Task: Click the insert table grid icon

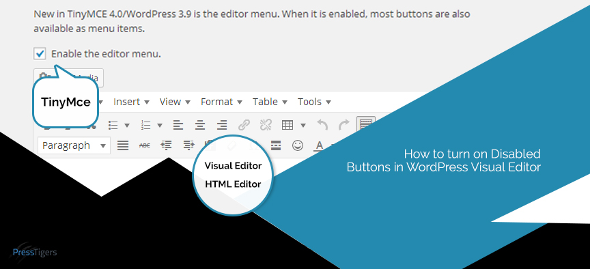Action: [287, 125]
